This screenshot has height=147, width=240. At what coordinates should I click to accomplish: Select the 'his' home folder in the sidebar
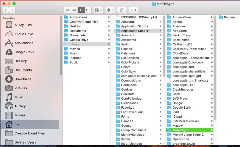(30, 124)
